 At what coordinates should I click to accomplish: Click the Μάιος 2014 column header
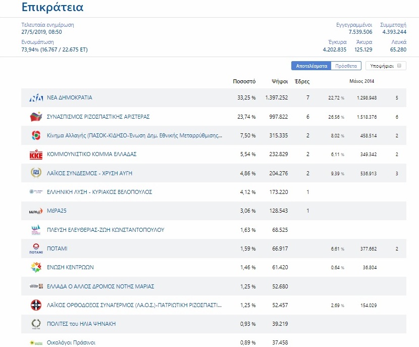click(362, 81)
